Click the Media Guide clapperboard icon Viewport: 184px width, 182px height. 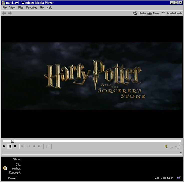point(163,13)
